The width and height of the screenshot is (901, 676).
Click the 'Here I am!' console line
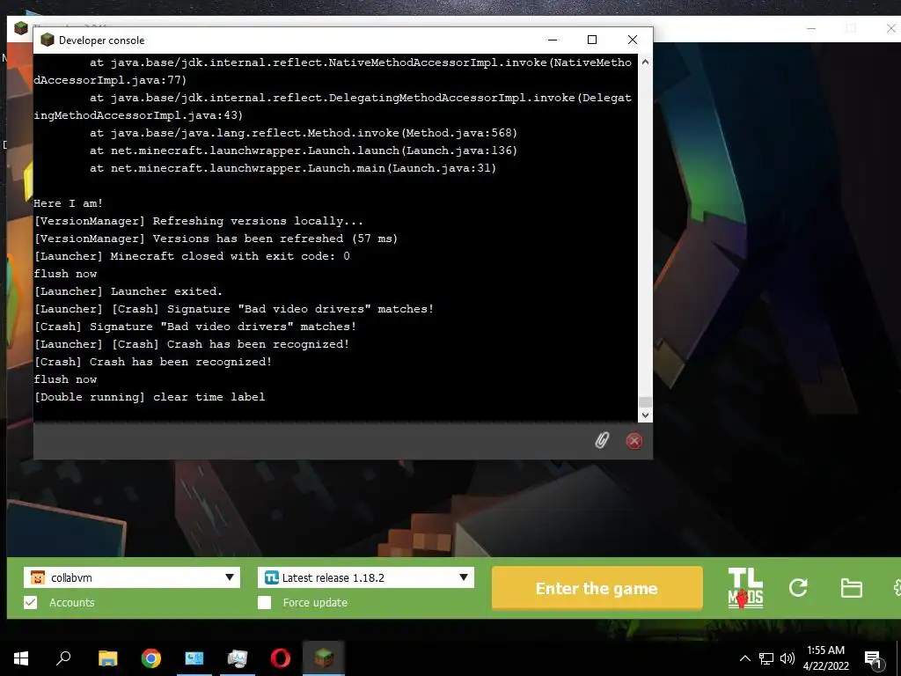click(x=69, y=203)
